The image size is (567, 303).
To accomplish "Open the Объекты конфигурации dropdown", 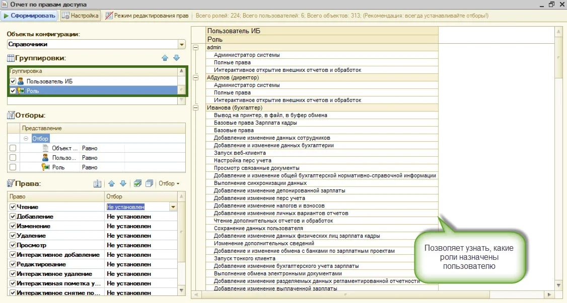I will click(181, 44).
